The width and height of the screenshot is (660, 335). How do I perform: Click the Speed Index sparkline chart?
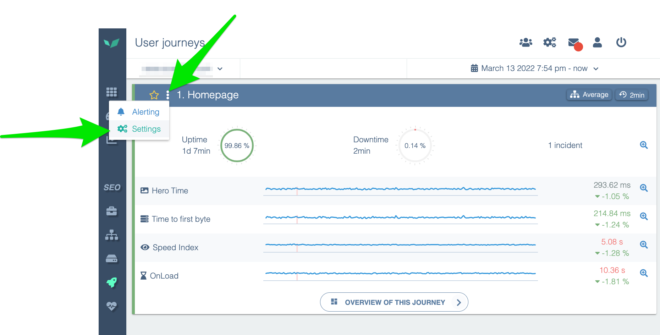point(400,245)
